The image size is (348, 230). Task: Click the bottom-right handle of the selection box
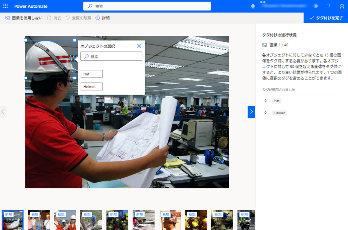(75, 78)
